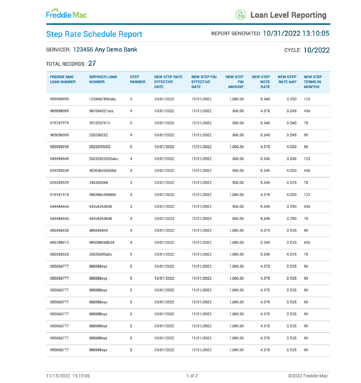Screen dimensions: 361x383
Task: Click the Freddie Mac Loan Number column header
Action: pos(63,79)
